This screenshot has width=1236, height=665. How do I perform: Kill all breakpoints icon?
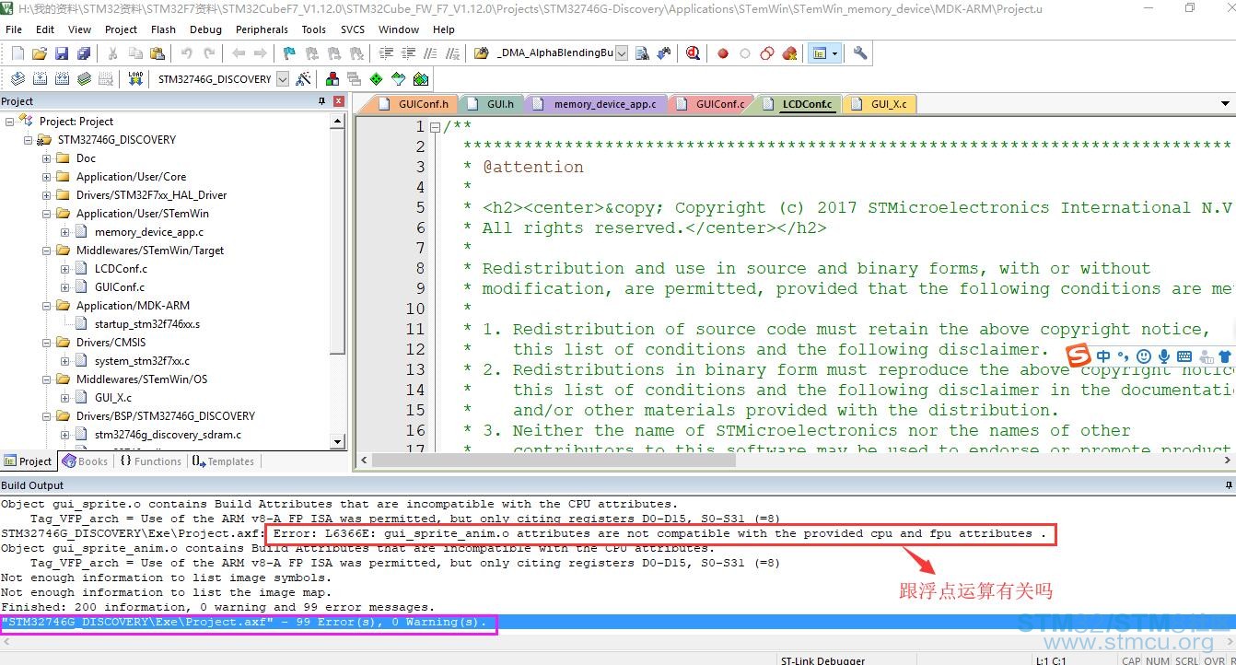point(789,53)
